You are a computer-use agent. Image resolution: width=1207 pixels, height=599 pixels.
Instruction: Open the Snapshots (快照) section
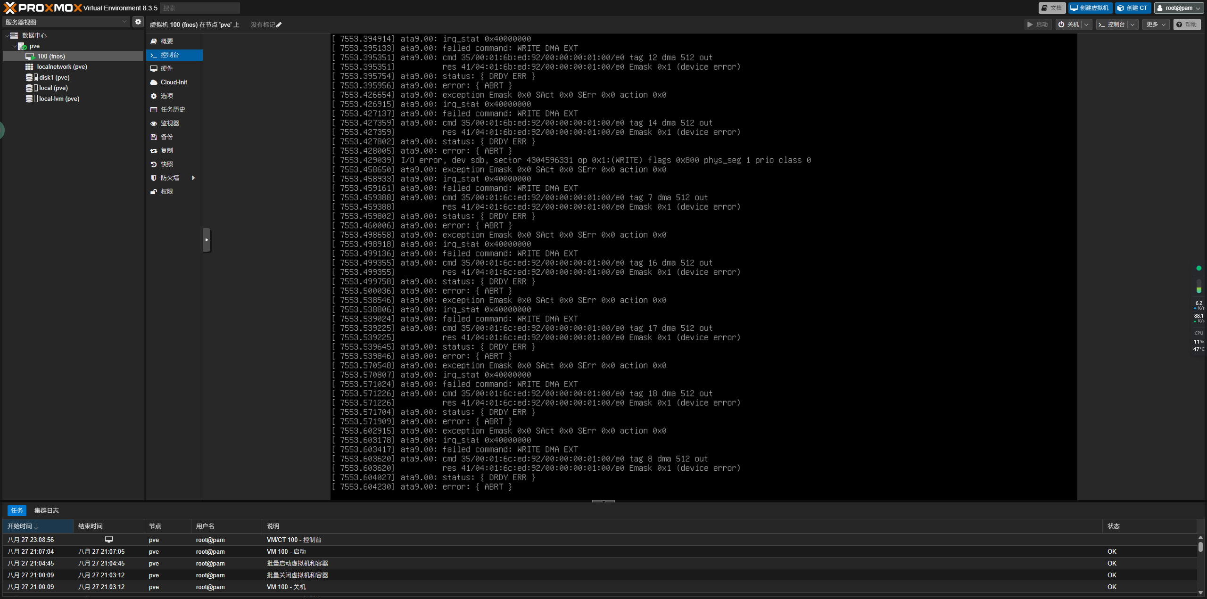coord(166,164)
